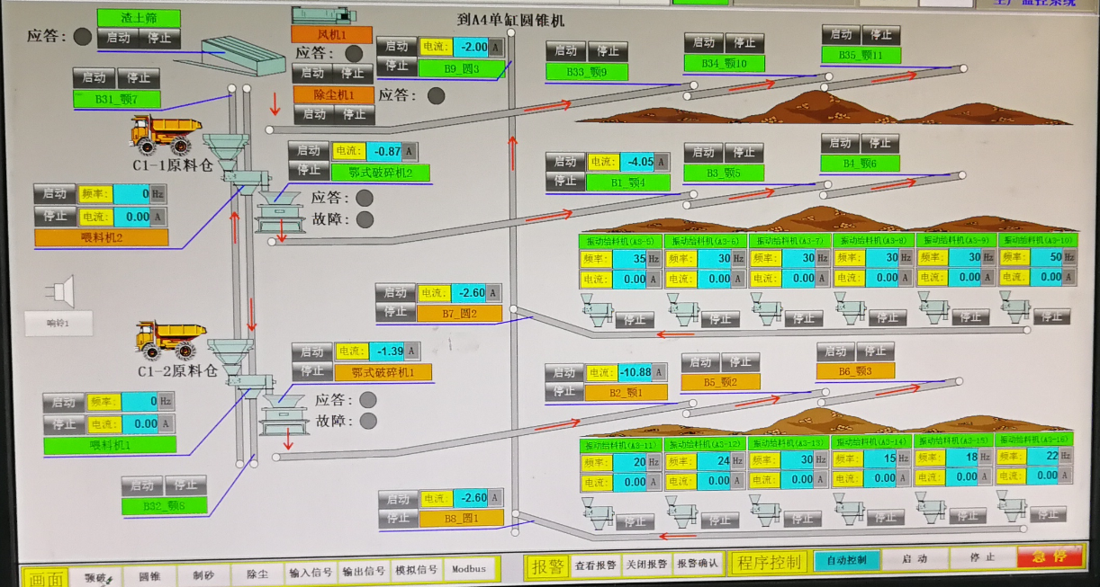Switch to the 圆锥 screen tab
Image resolution: width=1100 pixels, height=587 pixels.
pyautogui.click(x=149, y=573)
